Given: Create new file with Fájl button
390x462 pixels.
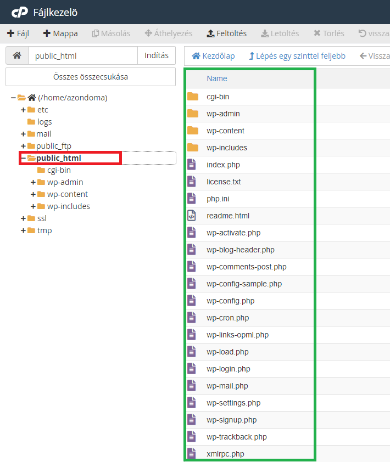Looking at the screenshot, I should pos(18,33).
